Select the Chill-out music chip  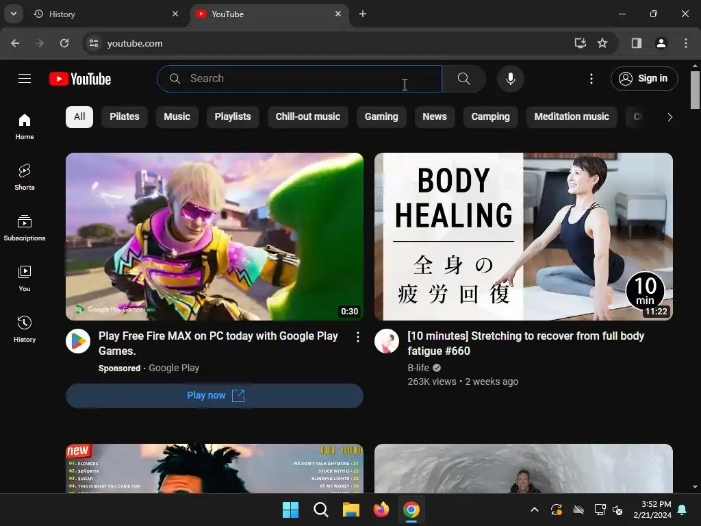coord(308,117)
